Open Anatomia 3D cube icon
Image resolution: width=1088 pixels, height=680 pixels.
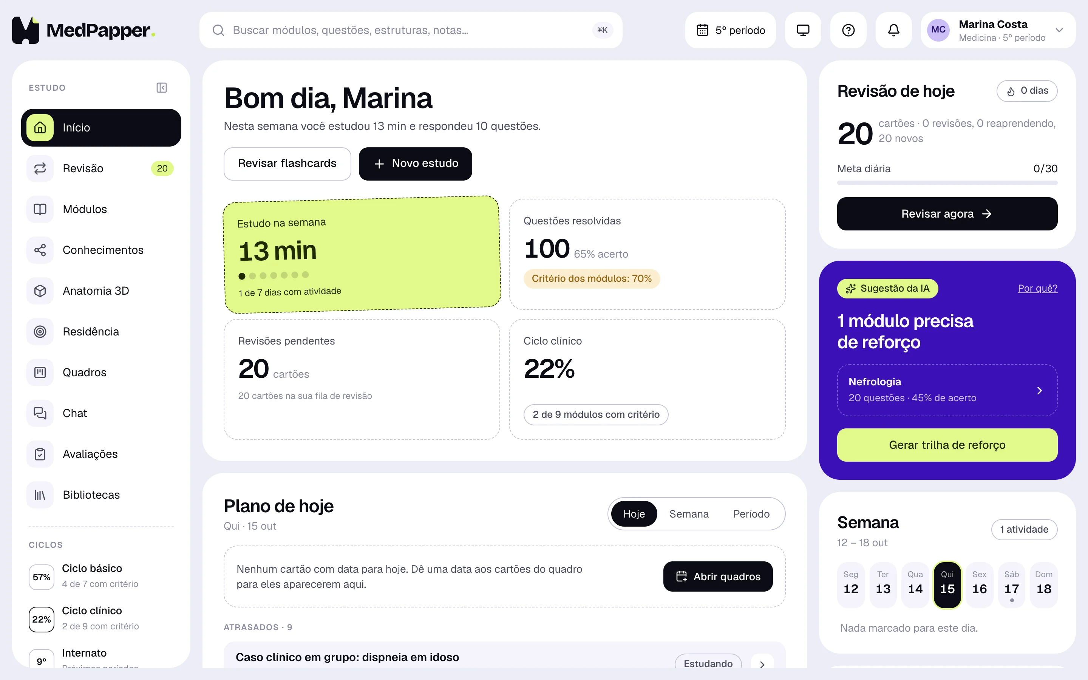40,291
